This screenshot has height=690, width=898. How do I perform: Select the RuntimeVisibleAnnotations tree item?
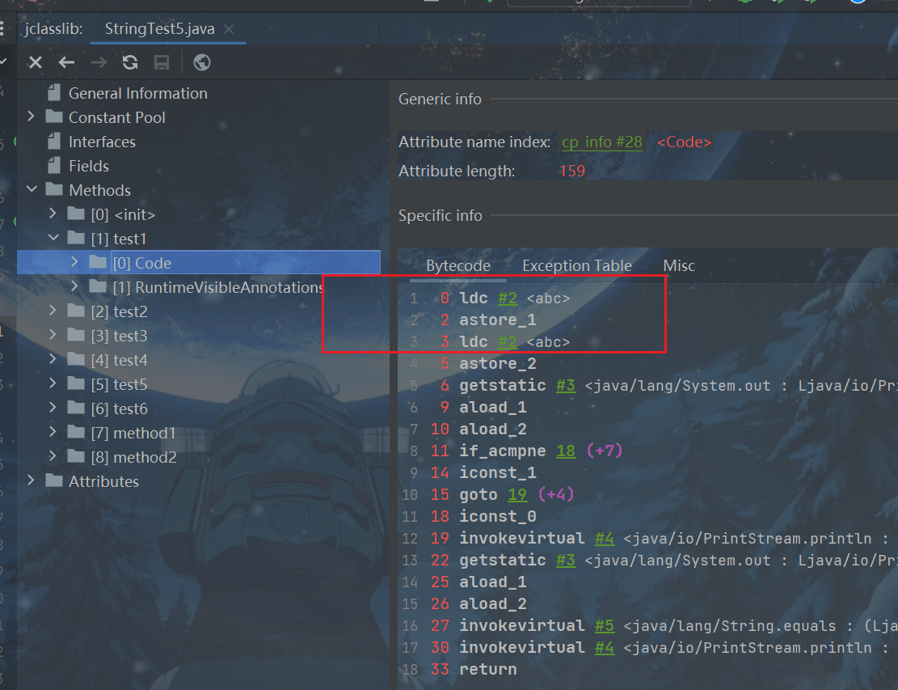point(217,287)
